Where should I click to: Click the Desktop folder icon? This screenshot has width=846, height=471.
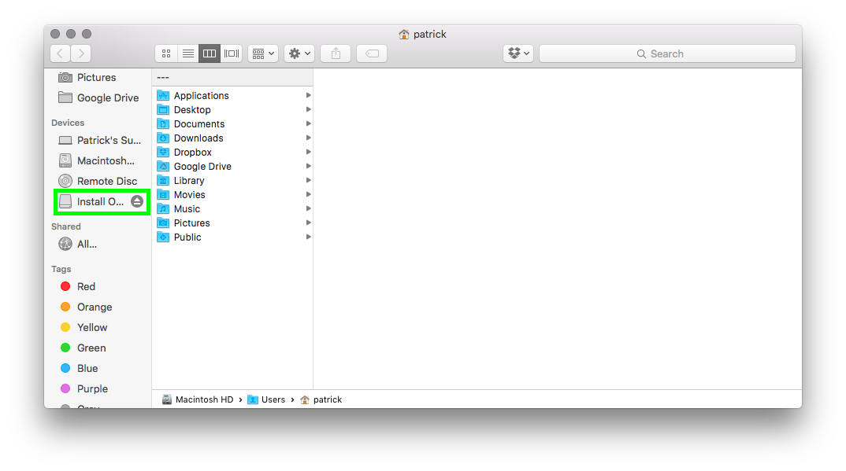(163, 110)
